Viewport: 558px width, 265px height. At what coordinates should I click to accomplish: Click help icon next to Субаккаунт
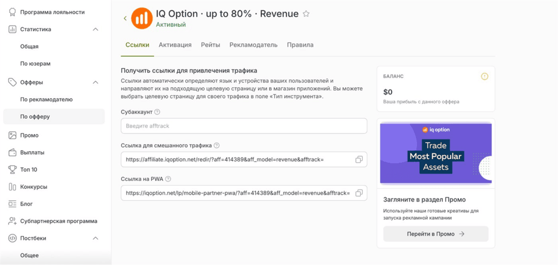click(x=157, y=112)
